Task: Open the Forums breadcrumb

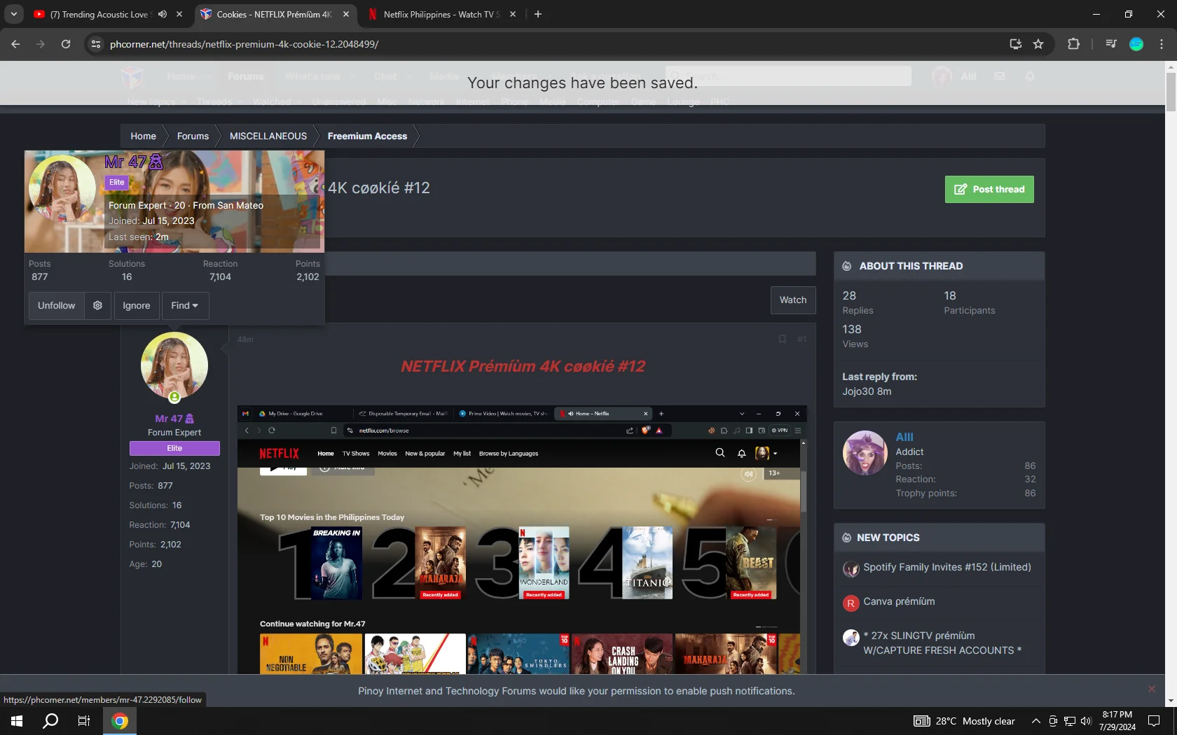Action: (x=193, y=136)
